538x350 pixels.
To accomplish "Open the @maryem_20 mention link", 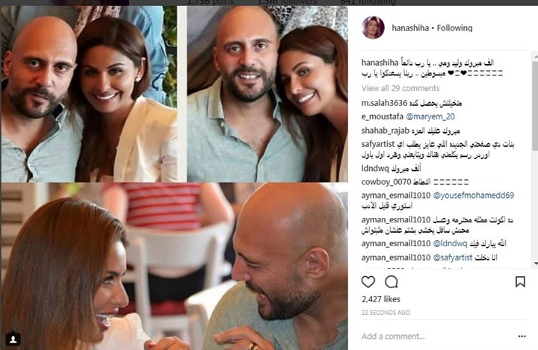I will click(430, 116).
